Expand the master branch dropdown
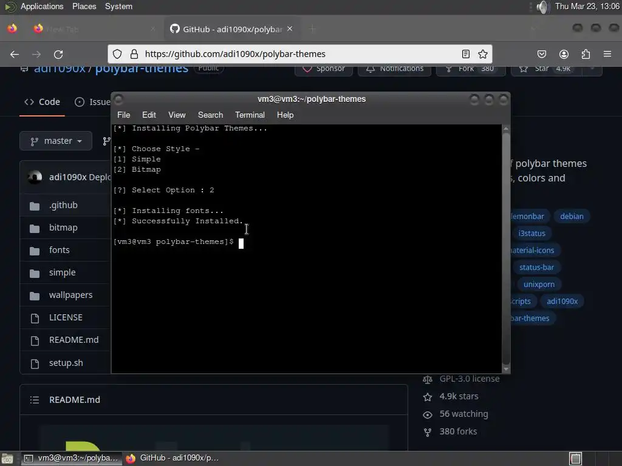 pos(56,141)
